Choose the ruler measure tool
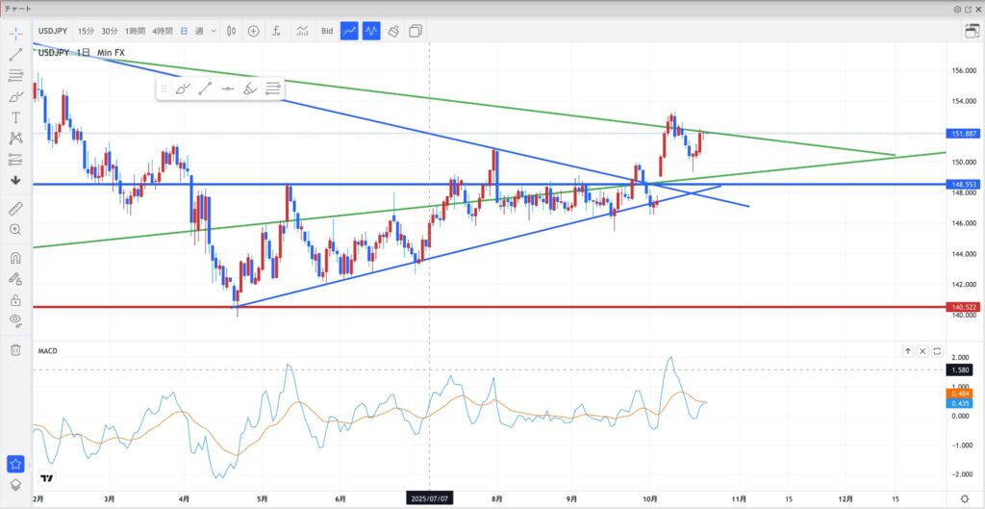Screen dimensions: 985x509 (x=15, y=208)
